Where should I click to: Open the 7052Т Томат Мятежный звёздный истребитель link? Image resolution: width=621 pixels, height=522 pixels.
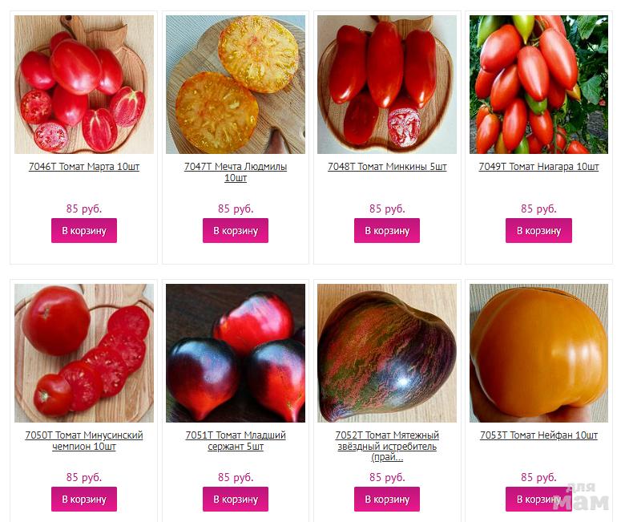[387, 446]
